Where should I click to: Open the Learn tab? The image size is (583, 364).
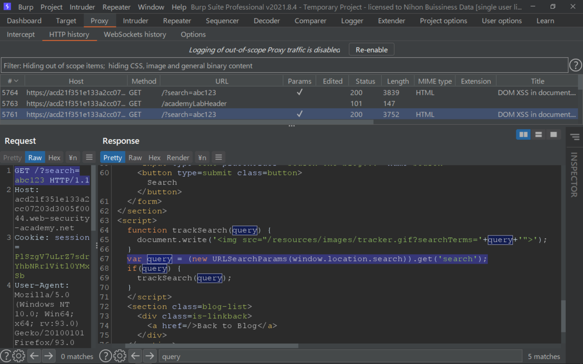545,21
